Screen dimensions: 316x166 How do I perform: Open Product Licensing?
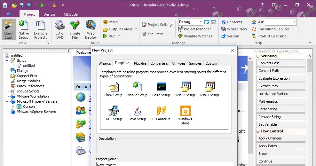(x=269, y=36)
